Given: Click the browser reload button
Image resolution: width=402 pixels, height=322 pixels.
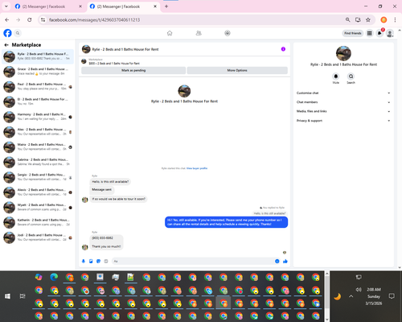Looking at the screenshot, I should click(x=30, y=20).
